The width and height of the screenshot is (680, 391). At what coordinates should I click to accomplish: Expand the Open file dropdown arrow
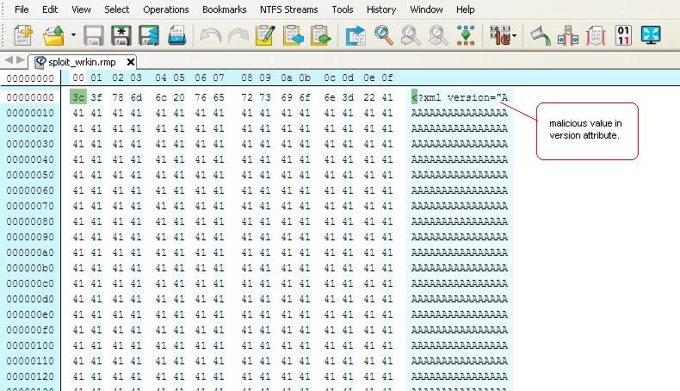pos(73,35)
